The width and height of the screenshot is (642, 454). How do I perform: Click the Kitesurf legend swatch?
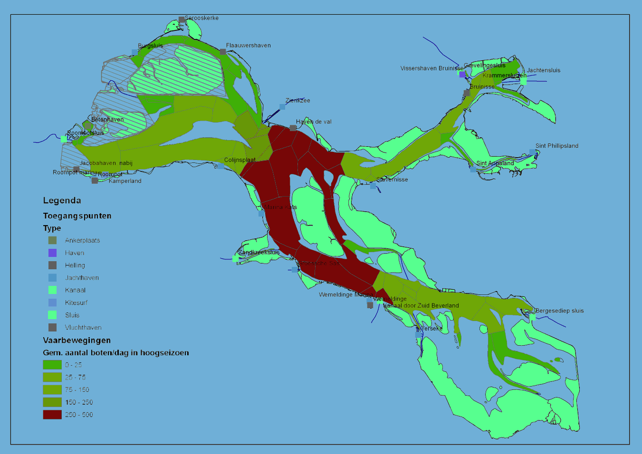(x=52, y=303)
